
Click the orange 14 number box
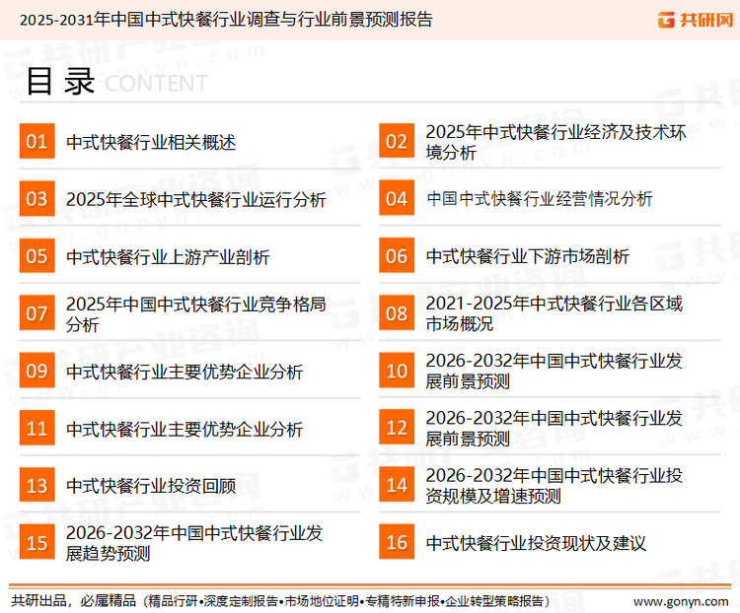click(397, 484)
